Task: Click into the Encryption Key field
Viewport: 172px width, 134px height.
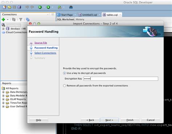Action: pyautogui.click(x=121, y=79)
